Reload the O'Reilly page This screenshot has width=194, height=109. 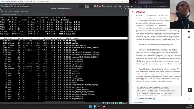139,6
